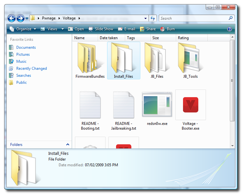Click the Slide Show toolbar button
This screenshot has width=242, height=194.
[101, 29]
